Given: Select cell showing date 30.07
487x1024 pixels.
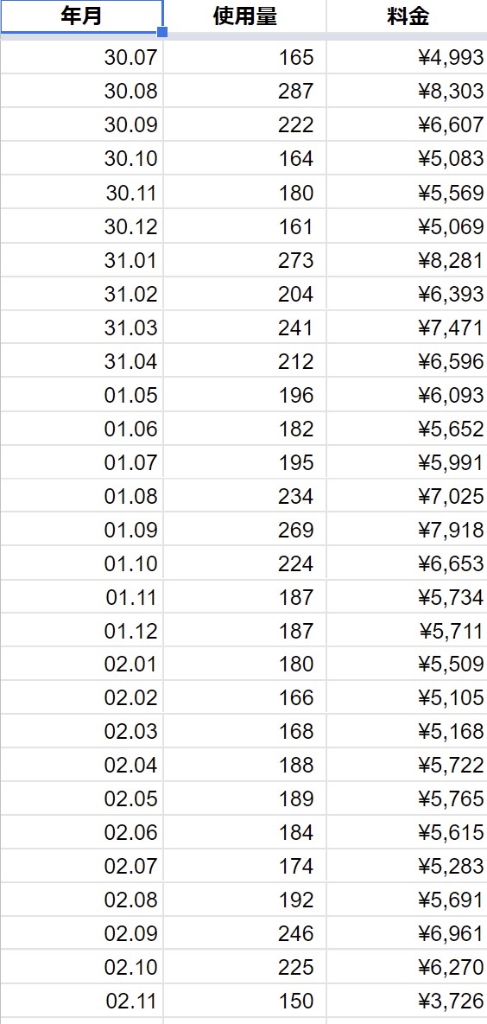Looking at the screenshot, I should (x=82, y=58).
